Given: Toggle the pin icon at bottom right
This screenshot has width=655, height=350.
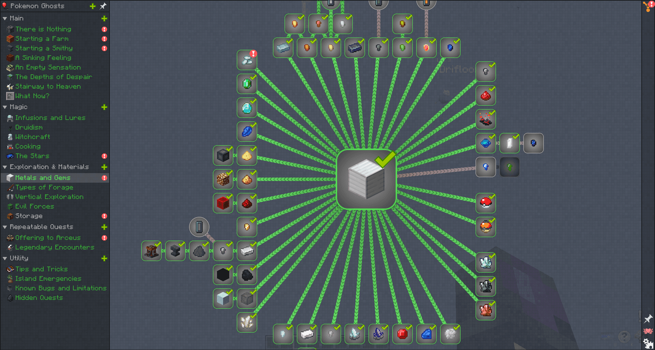Looking at the screenshot, I should (x=648, y=319).
